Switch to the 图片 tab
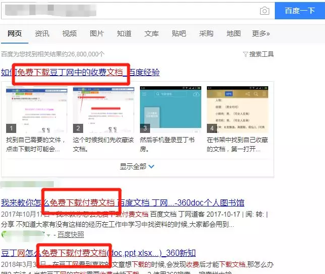Viewport: 325px width, 274px height. pyautogui.click(x=97, y=33)
